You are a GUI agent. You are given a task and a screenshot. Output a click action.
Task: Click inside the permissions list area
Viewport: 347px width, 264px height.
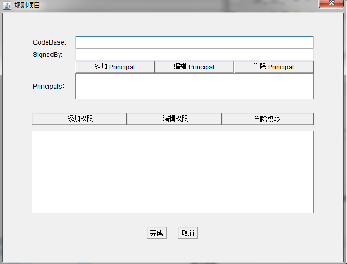tap(172, 172)
